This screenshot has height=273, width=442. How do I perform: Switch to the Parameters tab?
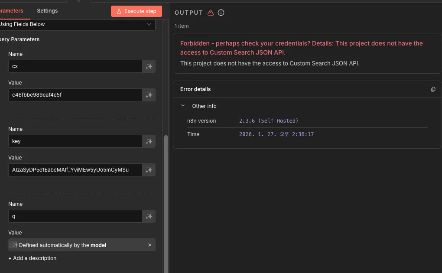coord(11,11)
